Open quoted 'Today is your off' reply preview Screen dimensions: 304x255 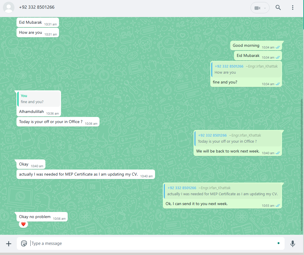point(238,138)
